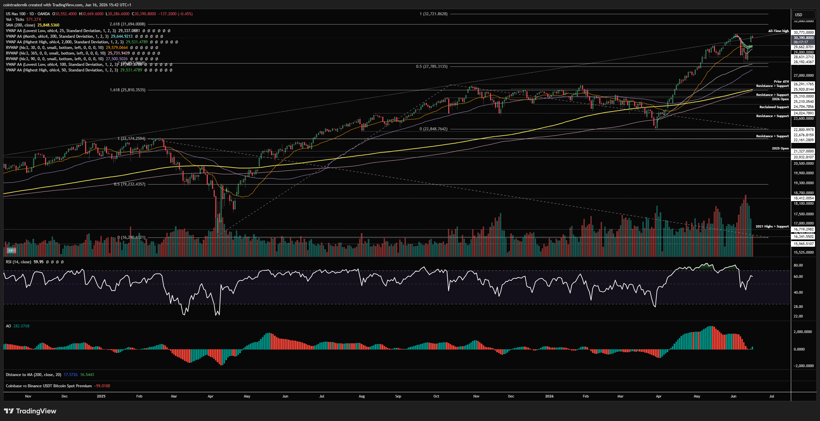This screenshot has height=421, width=820.
Task: Click the 29,662.8701 price axis label
Action: click(x=803, y=47)
